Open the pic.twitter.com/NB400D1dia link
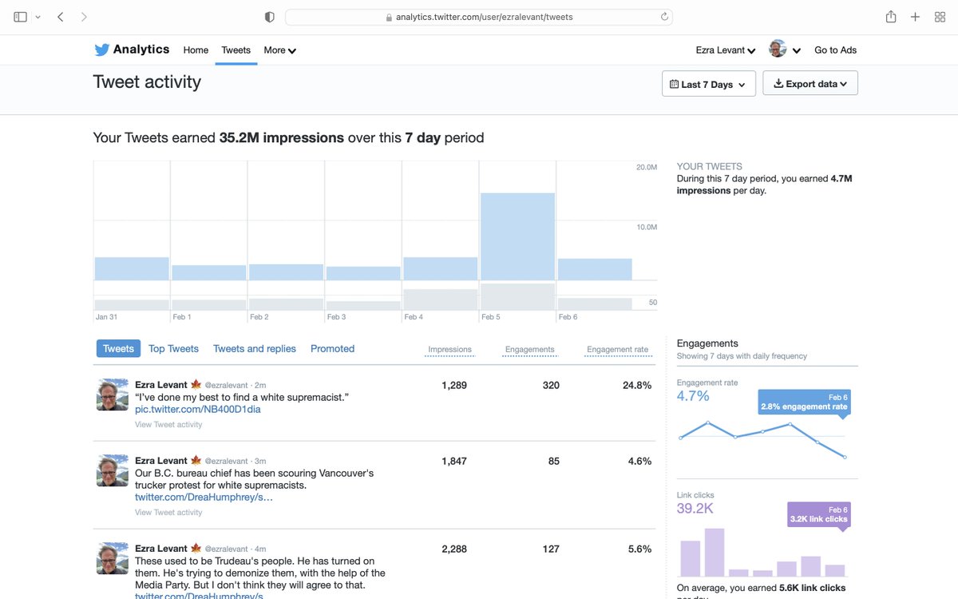958x599 pixels. coord(198,409)
